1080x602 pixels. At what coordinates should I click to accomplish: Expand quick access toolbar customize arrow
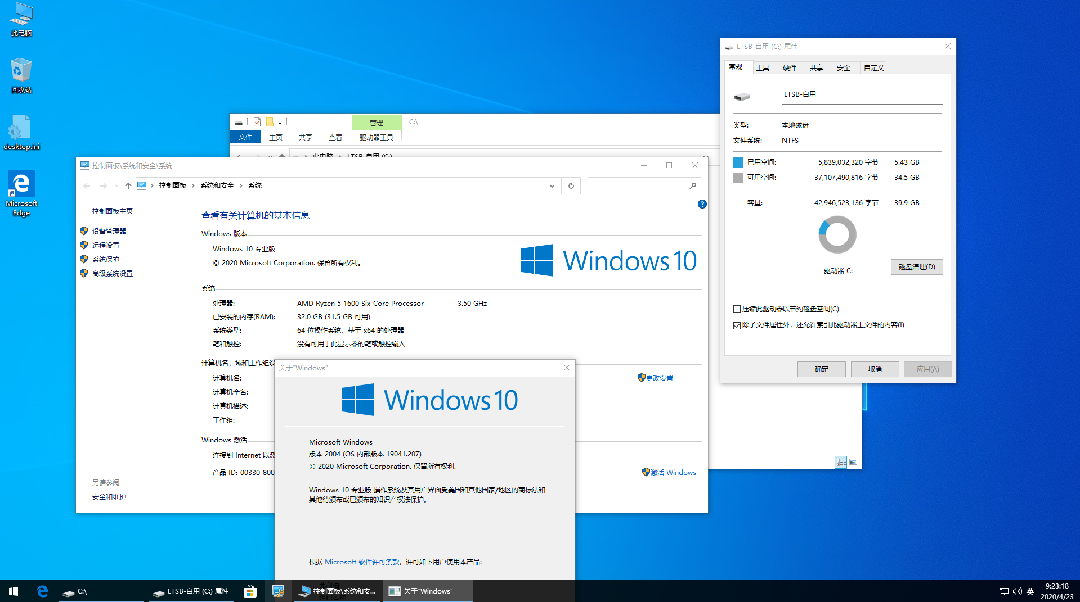click(x=280, y=122)
